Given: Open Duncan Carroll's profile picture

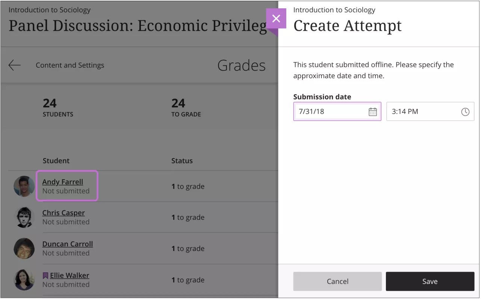Looking at the screenshot, I should 24,248.
